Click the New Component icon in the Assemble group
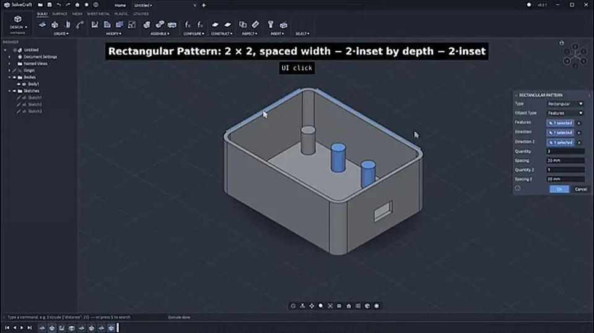 click(147, 25)
